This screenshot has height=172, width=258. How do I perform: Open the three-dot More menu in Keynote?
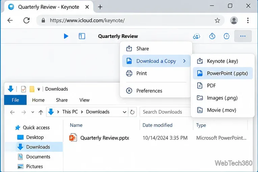(x=243, y=36)
